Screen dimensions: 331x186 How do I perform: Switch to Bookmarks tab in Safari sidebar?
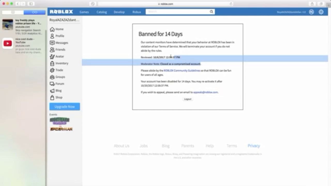tap(13, 12)
